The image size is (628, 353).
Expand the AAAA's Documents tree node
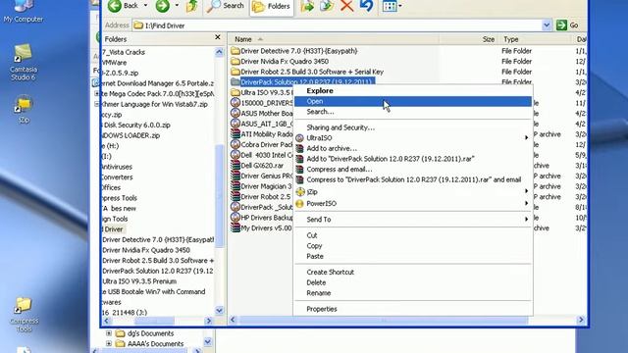point(109,343)
